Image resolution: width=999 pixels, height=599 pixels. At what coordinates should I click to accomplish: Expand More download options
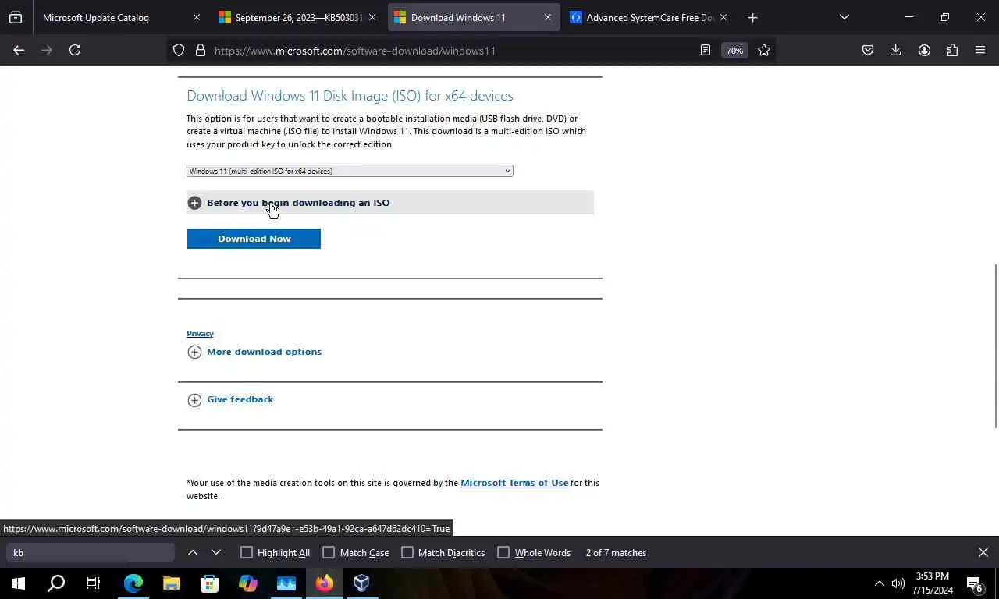254,352
